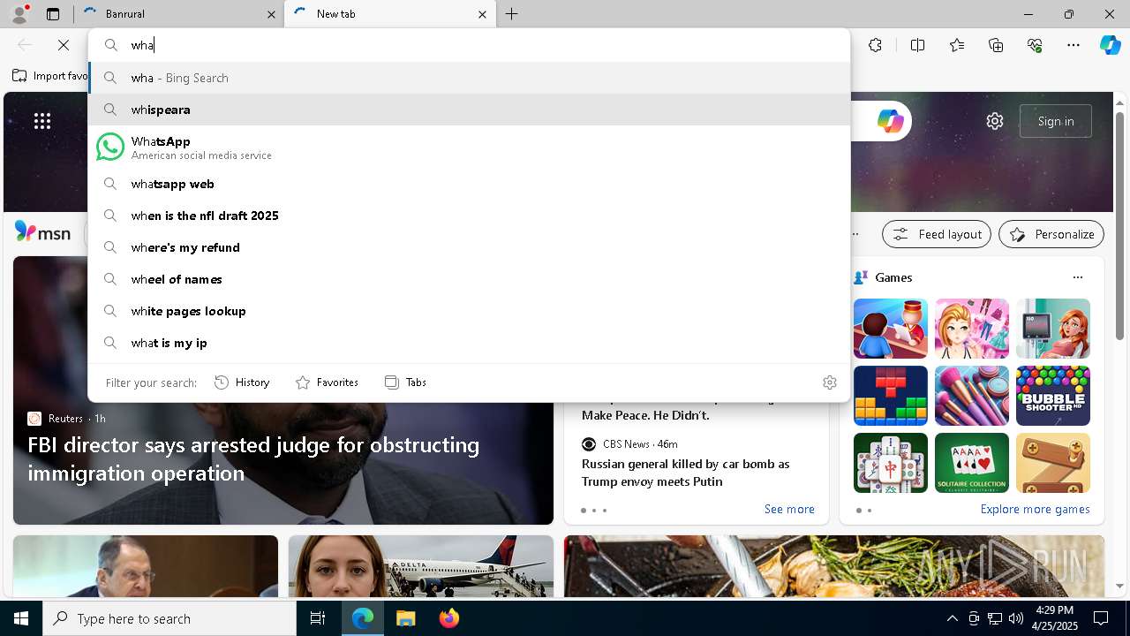This screenshot has height=636, width=1130.
Task: Click the Type here to search box
Action: [169, 618]
